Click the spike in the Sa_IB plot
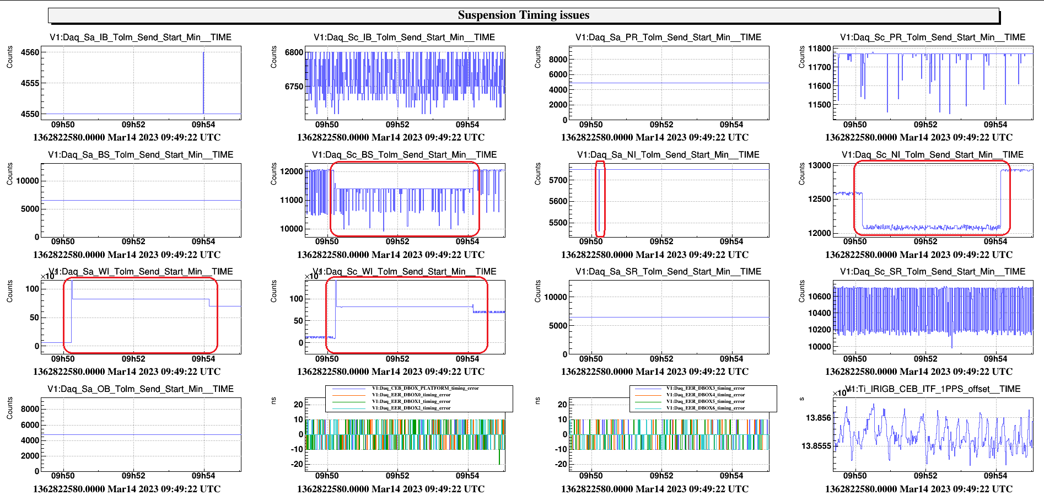The image size is (1044, 495). 203,83
